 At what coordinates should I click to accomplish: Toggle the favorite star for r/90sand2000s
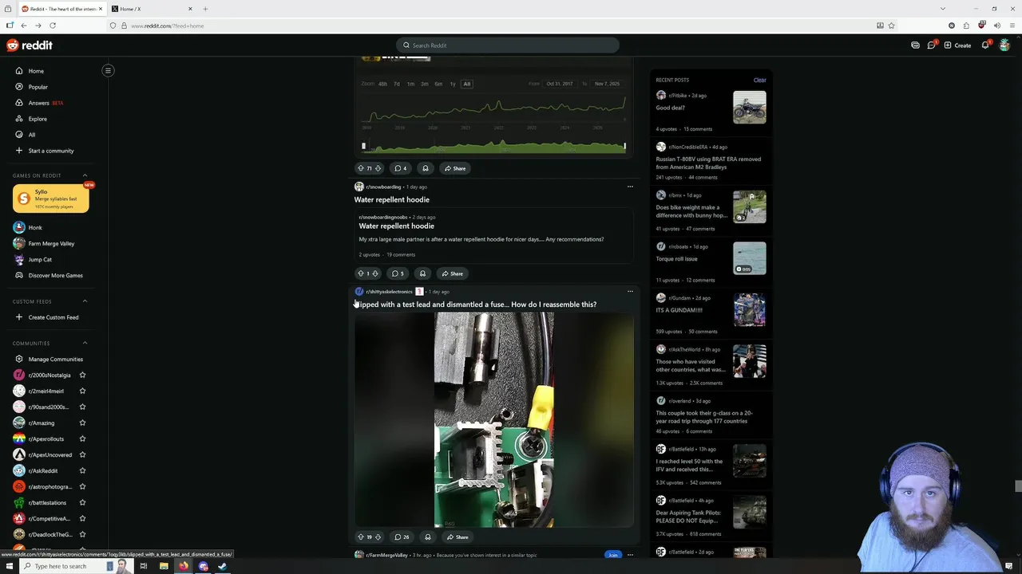tap(82, 407)
